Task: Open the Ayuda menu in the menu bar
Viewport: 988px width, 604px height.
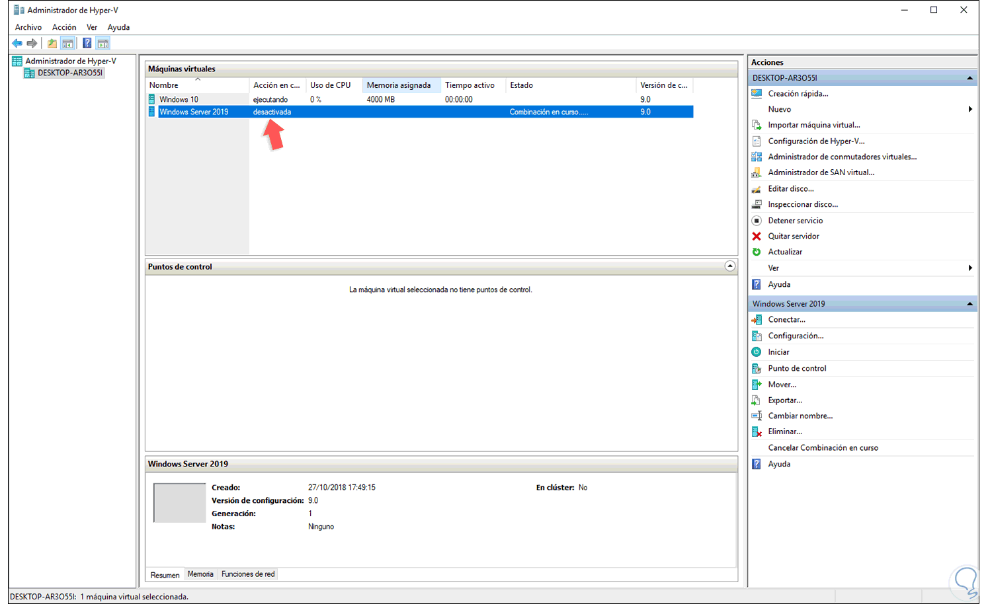Action: click(x=118, y=27)
